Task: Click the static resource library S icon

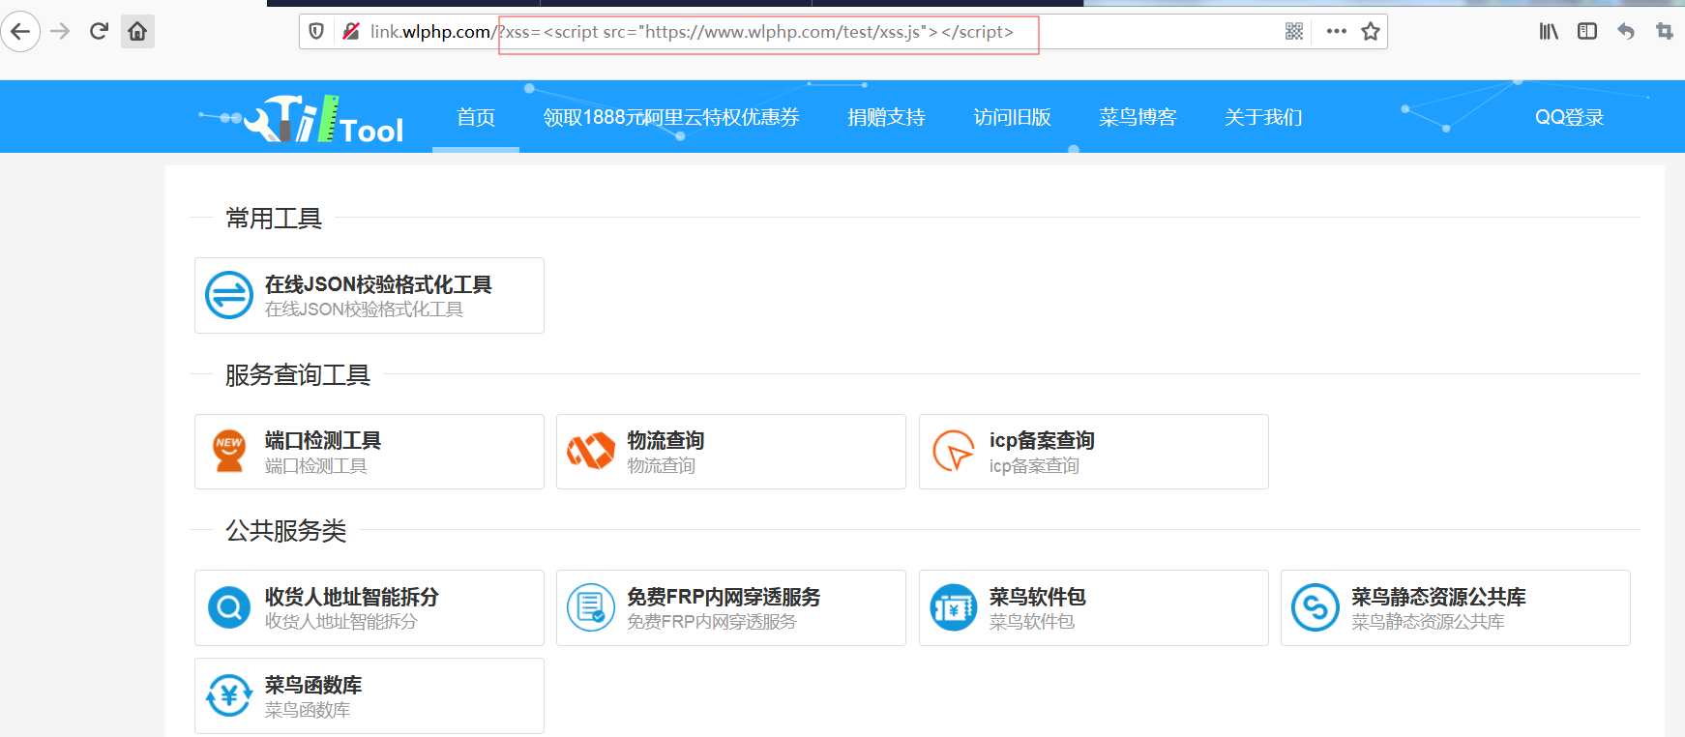Action: [x=1315, y=607]
